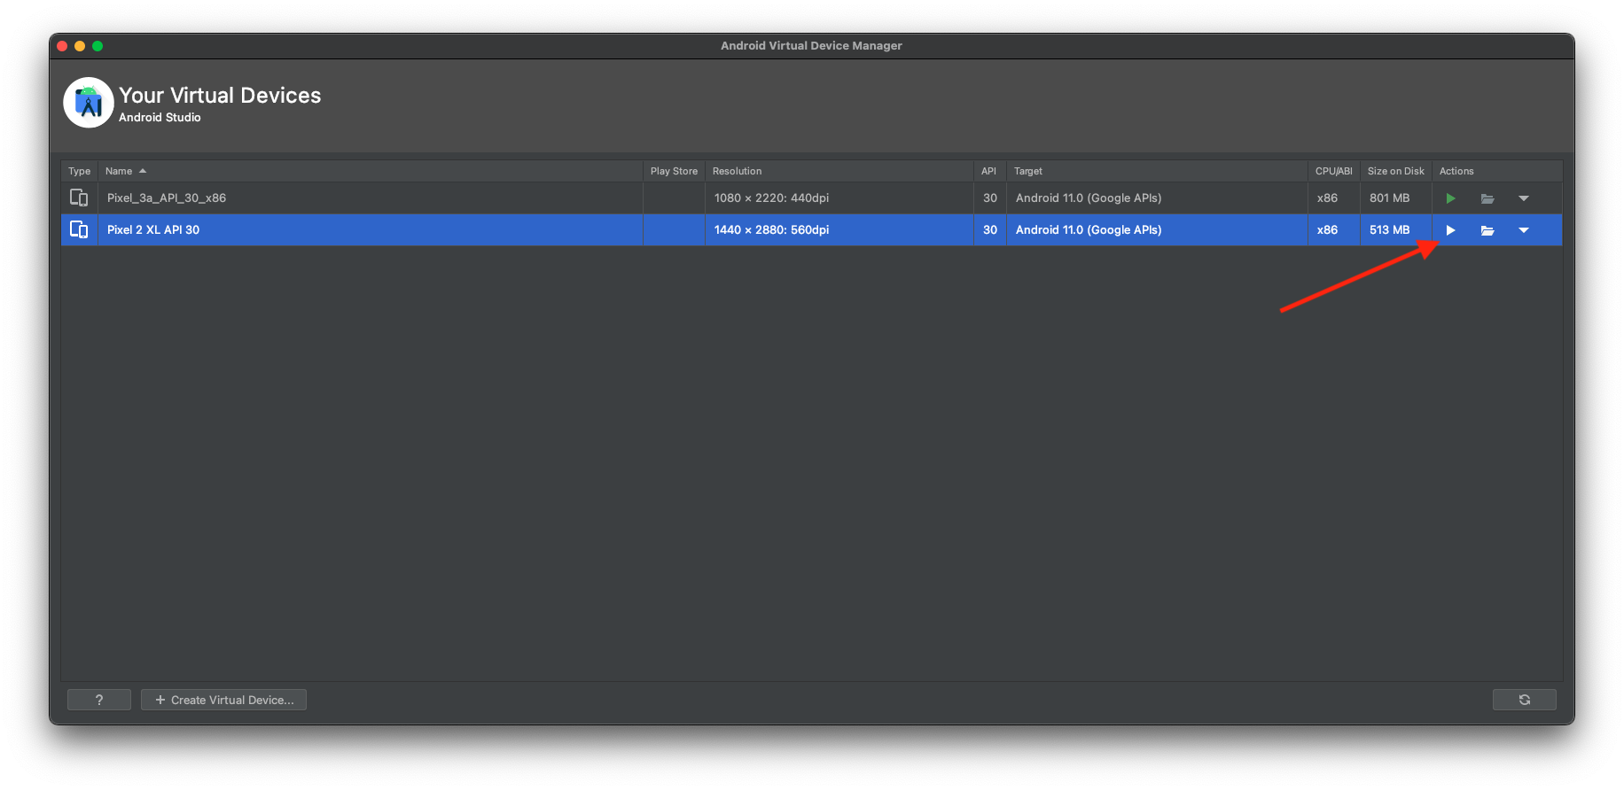Image resolution: width=1624 pixels, height=790 pixels.
Task: Launch the Pixel 2 XL API 30 emulator
Action: tap(1450, 230)
